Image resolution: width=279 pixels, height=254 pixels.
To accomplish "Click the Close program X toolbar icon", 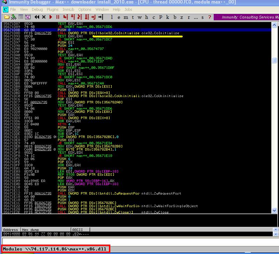I will pyautogui.click(x=44, y=17).
